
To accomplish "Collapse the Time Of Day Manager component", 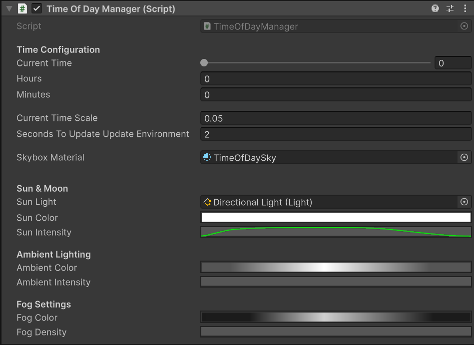I will click(x=9, y=9).
